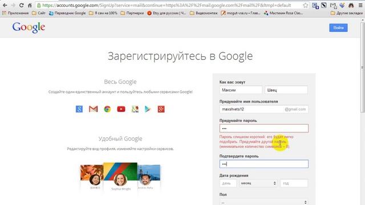Click the Зарегистрируйтесь в Google heading
Screen dimensions: 365x205
tap(180, 56)
